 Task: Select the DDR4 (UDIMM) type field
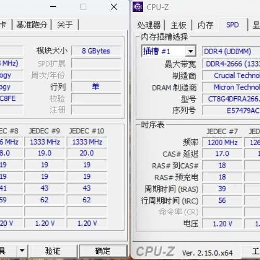(x=231, y=51)
